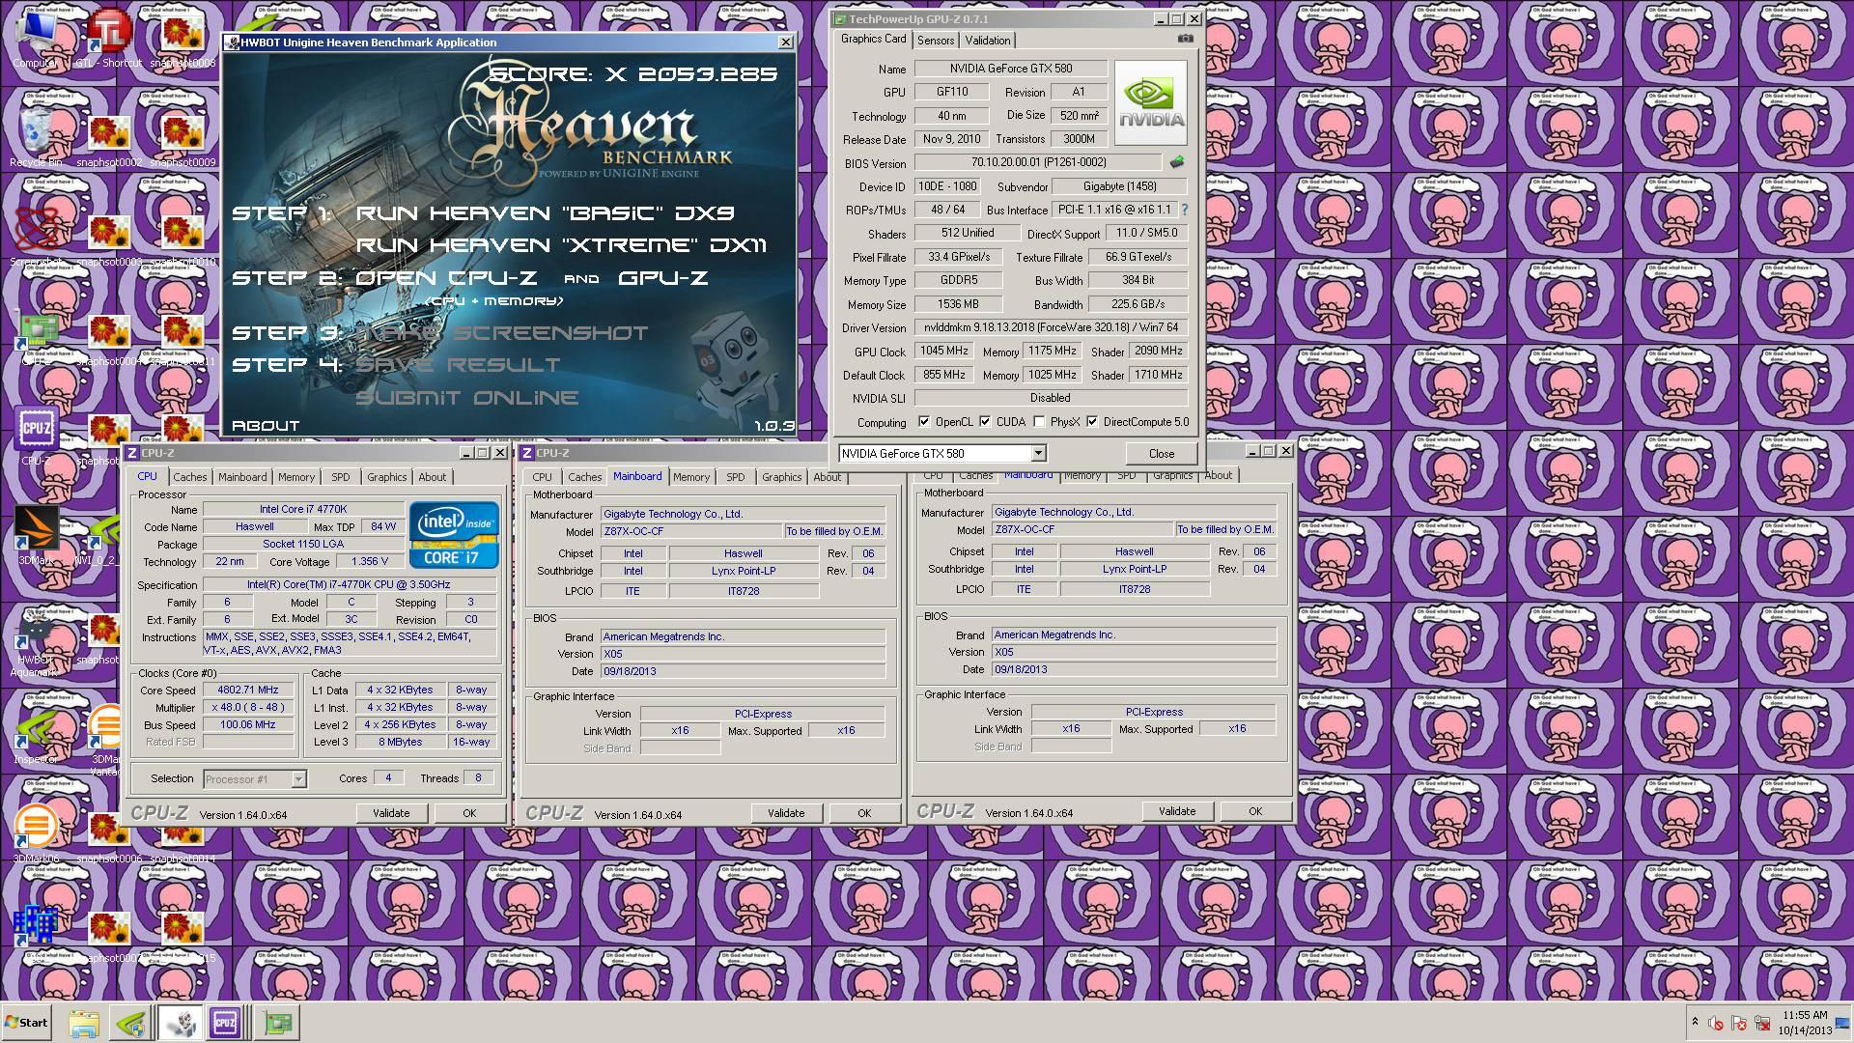This screenshot has height=1043, width=1854.
Task: Select the snaphsot0003 image file icon
Action: [109, 240]
